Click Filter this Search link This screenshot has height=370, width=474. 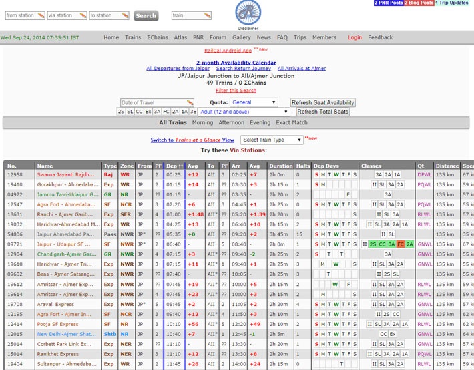point(236,90)
